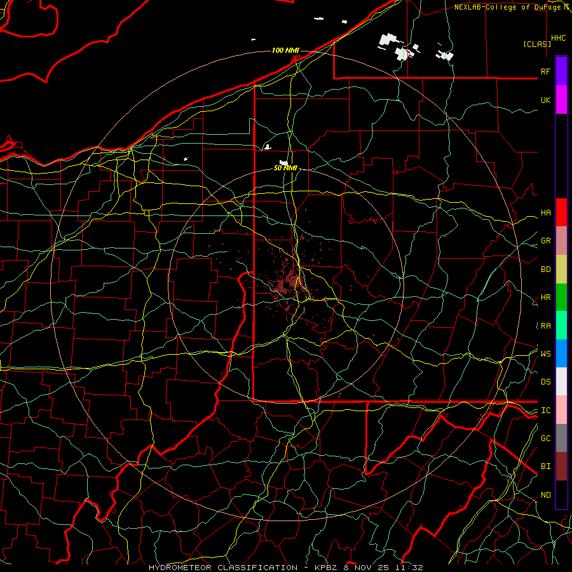The height and width of the screenshot is (572, 572).
Task: Click the WS legend label
Action: pyautogui.click(x=546, y=354)
